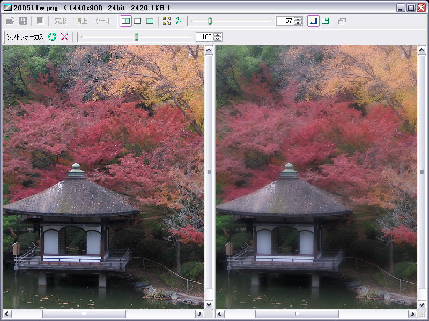Click the percent zoom icon
Viewport: 429px width, 321px height.
coord(180,21)
